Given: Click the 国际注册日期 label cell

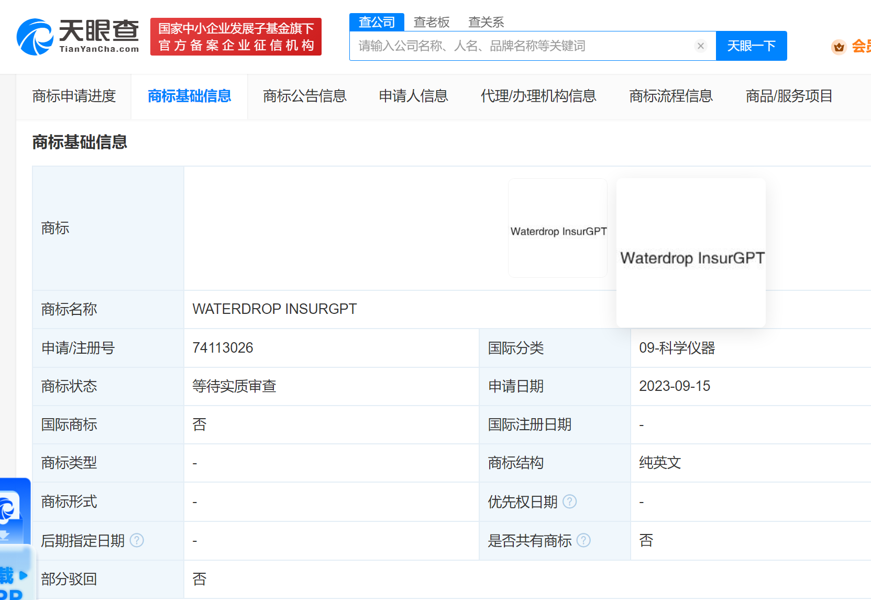Looking at the screenshot, I should 555,424.
